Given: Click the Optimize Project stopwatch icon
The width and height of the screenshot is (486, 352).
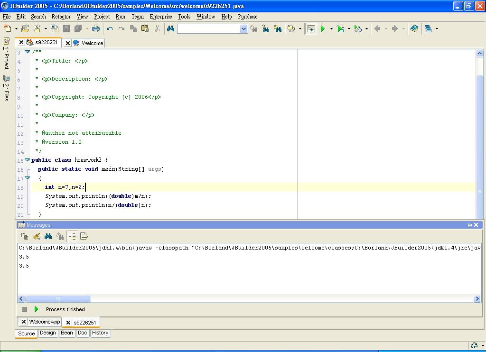Looking at the screenshot, I should (x=358, y=29).
